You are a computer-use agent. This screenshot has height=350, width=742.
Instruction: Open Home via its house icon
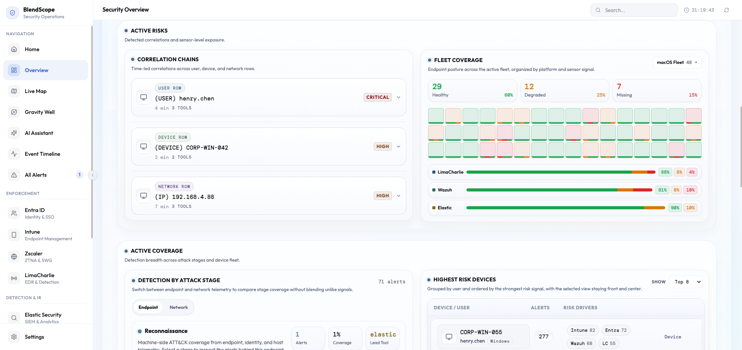click(x=14, y=49)
